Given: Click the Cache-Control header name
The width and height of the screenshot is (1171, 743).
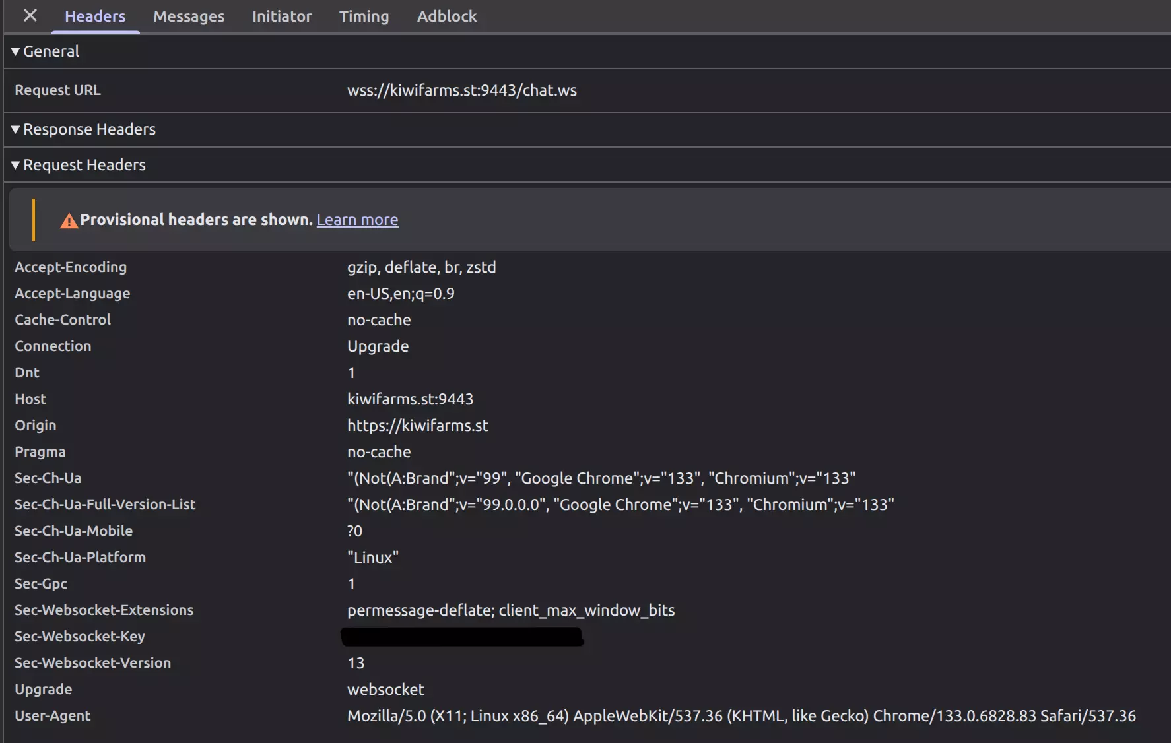Looking at the screenshot, I should click(63, 320).
